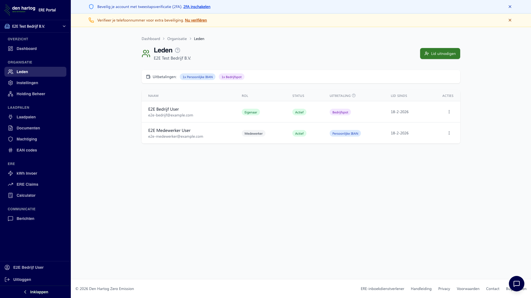Click the den hartog logo
This screenshot has height=298, width=531.
tap(20, 10)
